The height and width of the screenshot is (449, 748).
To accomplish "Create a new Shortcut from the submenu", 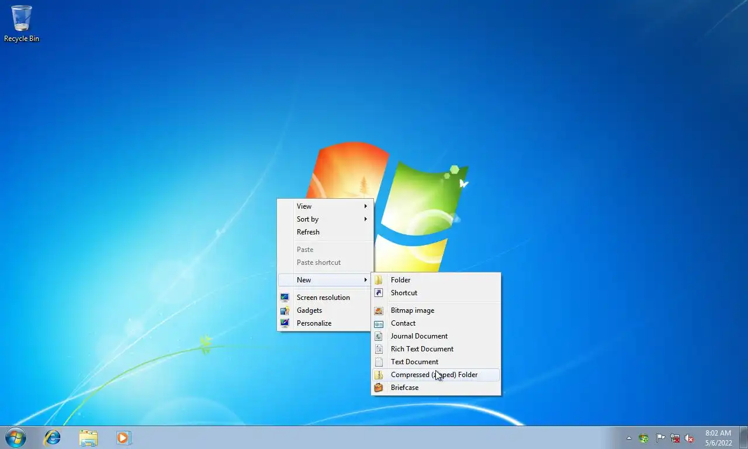I will click(x=436, y=293).
